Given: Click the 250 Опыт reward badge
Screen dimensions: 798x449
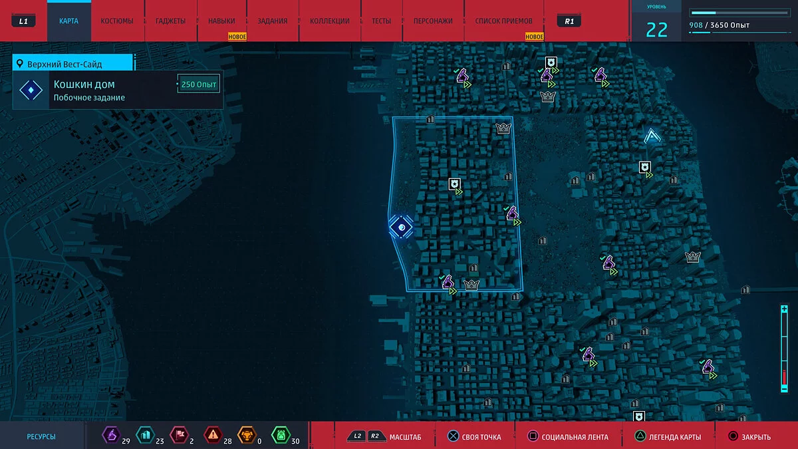Looking at the screenshot, I should 198,84.
